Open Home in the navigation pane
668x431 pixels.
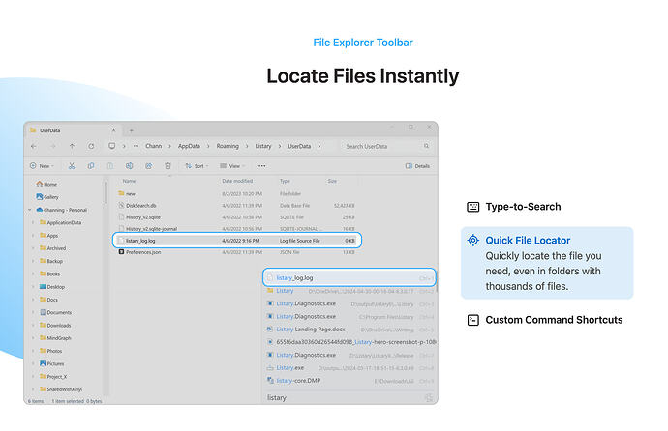point(46,184)
